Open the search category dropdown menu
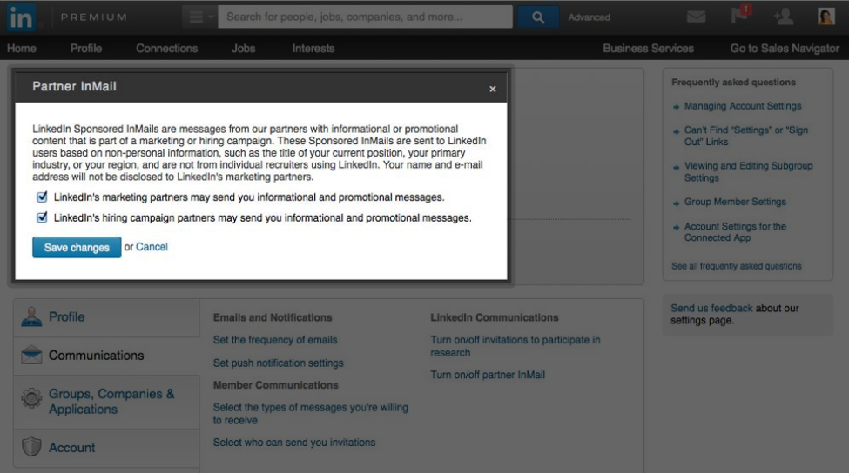The width and height of the screenshot is (849, 473). click(199, 17)
